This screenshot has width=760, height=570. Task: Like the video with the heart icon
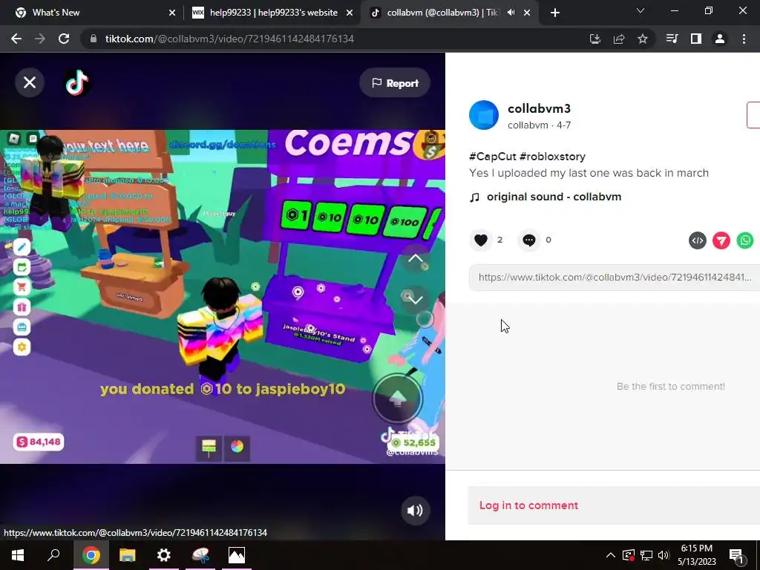point(481,240)
